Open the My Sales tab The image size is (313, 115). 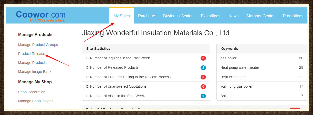coord(122,16)
